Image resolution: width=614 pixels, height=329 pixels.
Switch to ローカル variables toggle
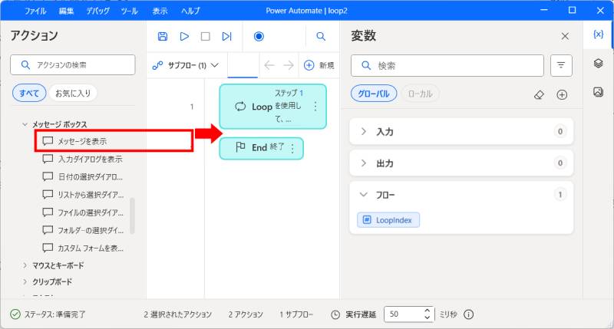click(420, 94)
